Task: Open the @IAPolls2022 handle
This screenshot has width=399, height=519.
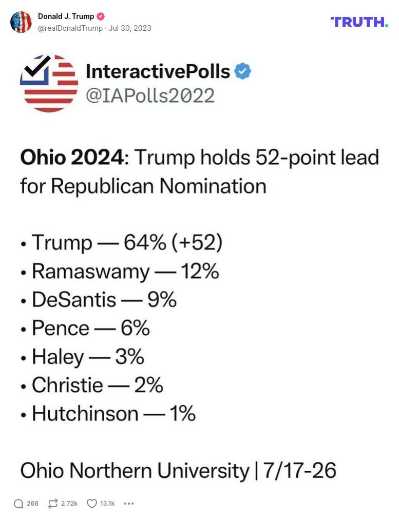Action: tap(151, 95)
